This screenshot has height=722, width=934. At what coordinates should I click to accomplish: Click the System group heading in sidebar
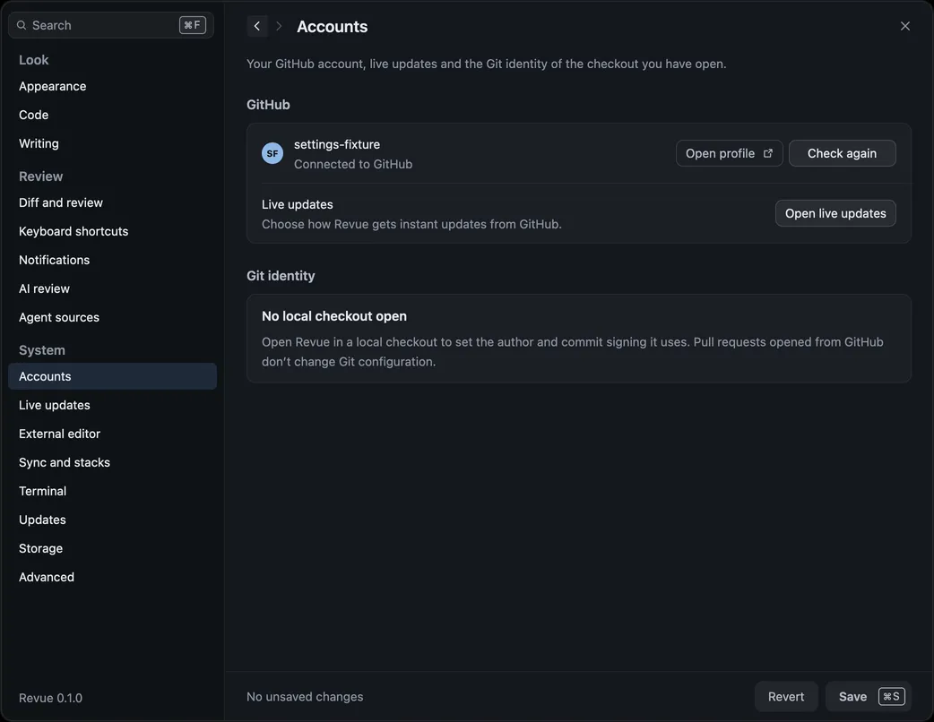point(42,350)
